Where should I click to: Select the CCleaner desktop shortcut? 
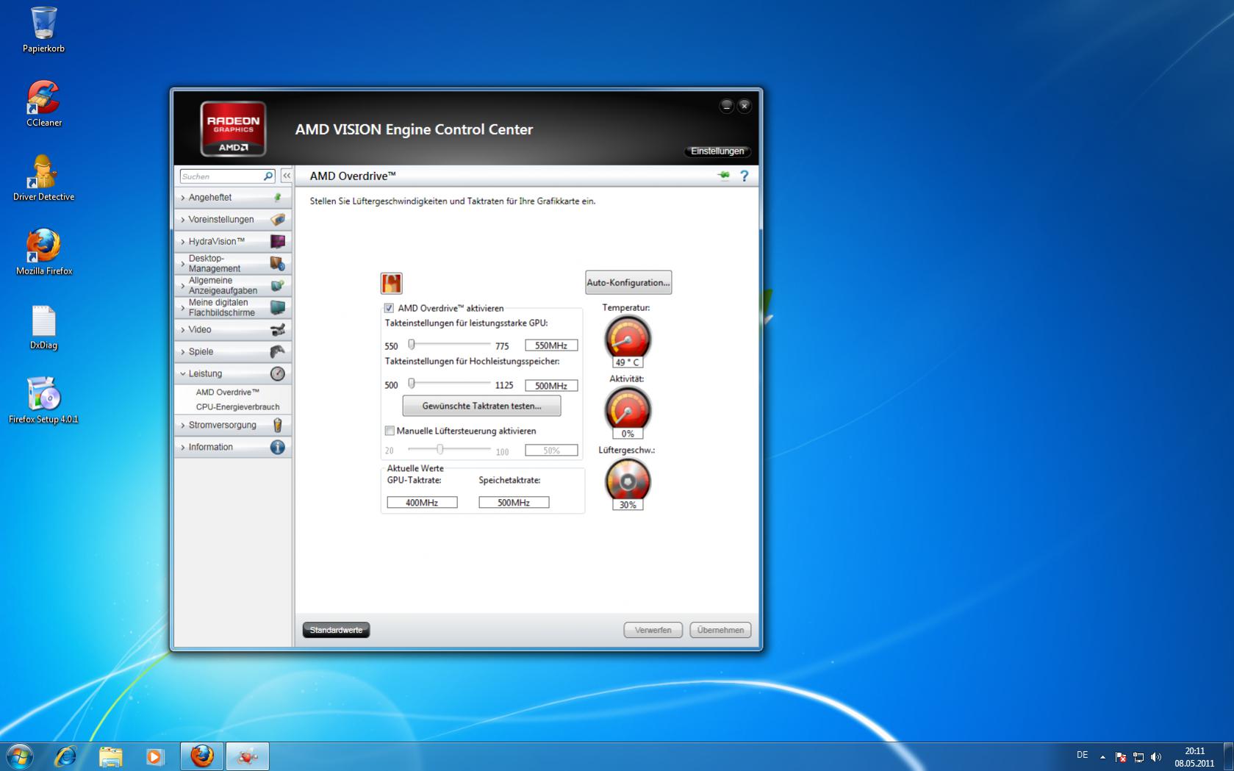43,104
